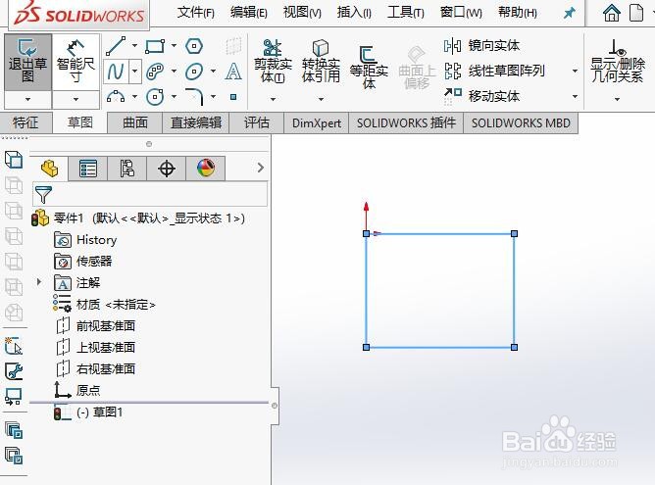Viewport: 655px width, 485px height.
Task: Click the filter funnel icon
Action: 43,195
